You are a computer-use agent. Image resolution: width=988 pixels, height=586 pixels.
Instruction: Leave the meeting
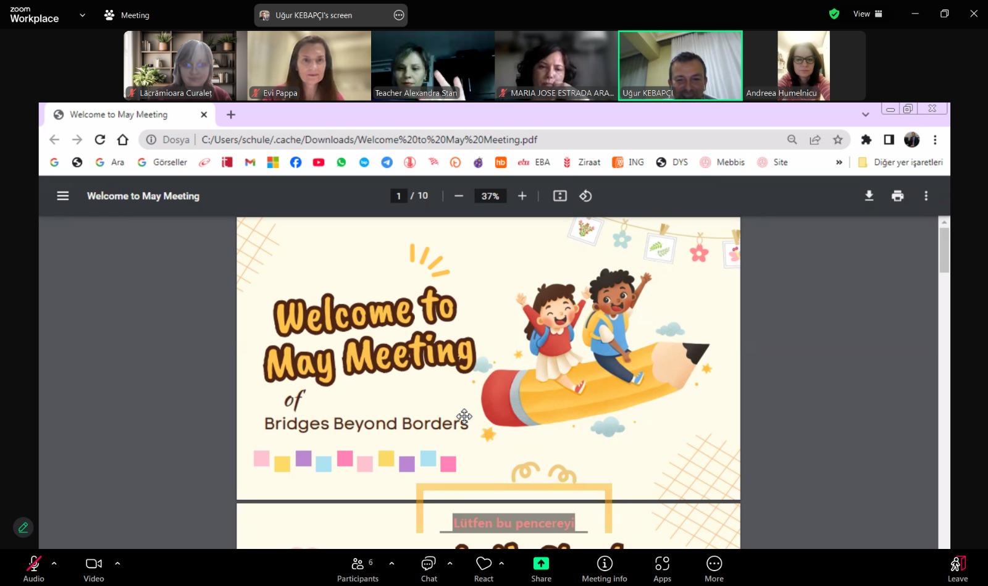(957, 569)
